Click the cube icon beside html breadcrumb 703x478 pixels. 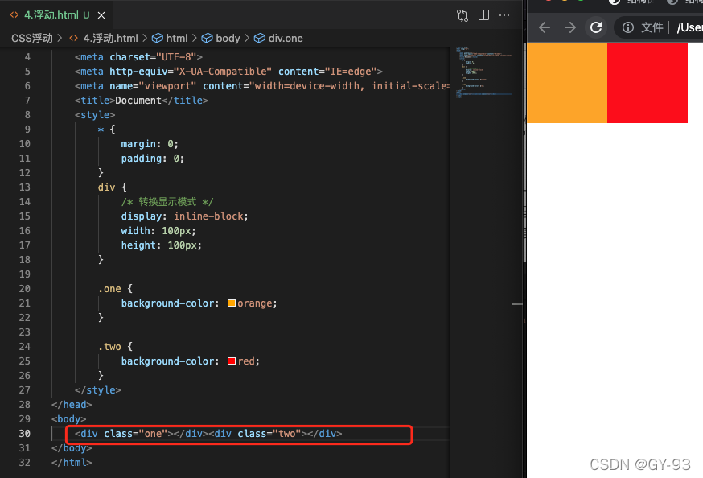[x=158, y=38]
